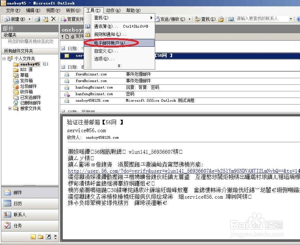The image size is (300, 245).
Task: Select the oneboy45 folder
Action: tap(30, 64)
